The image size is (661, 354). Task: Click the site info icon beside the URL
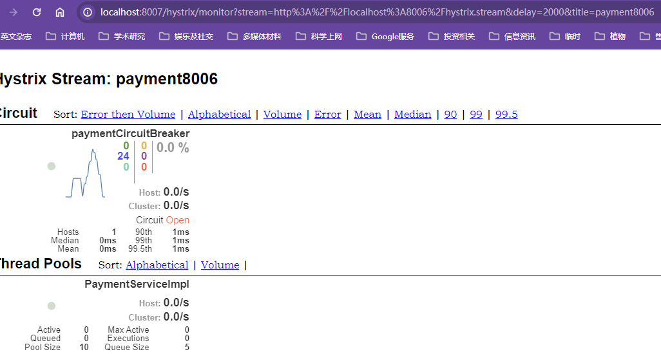pos(88,12)
